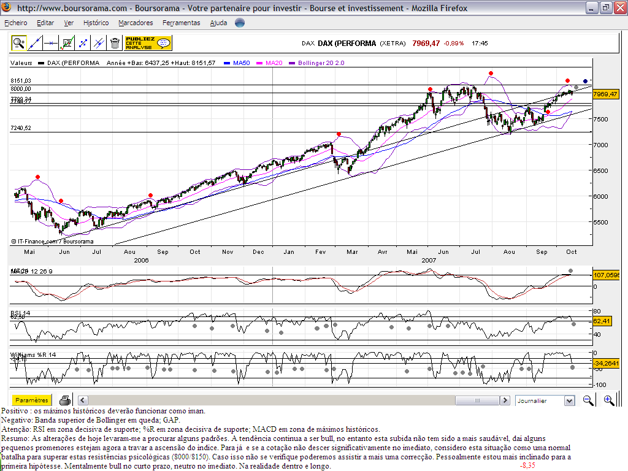This screenshot has height=471, width=628.
Task: Click the Bollinger 20 2.0 legend label
Action: point(321,63)
